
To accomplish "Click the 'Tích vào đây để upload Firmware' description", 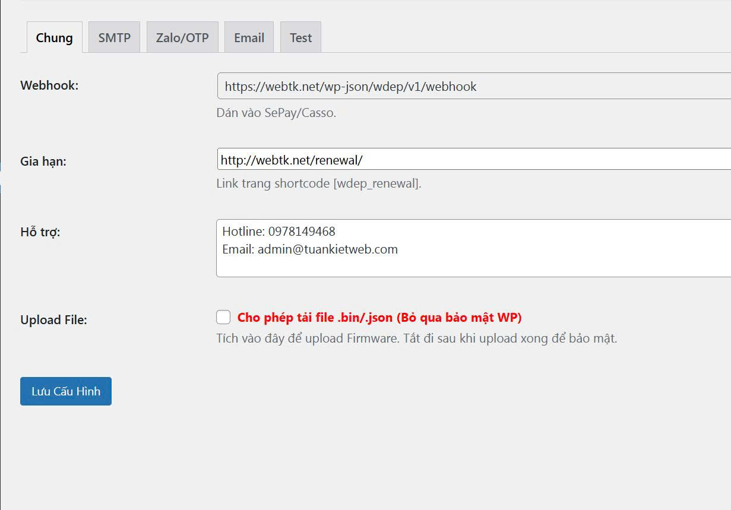I will [x=416, y=339].
